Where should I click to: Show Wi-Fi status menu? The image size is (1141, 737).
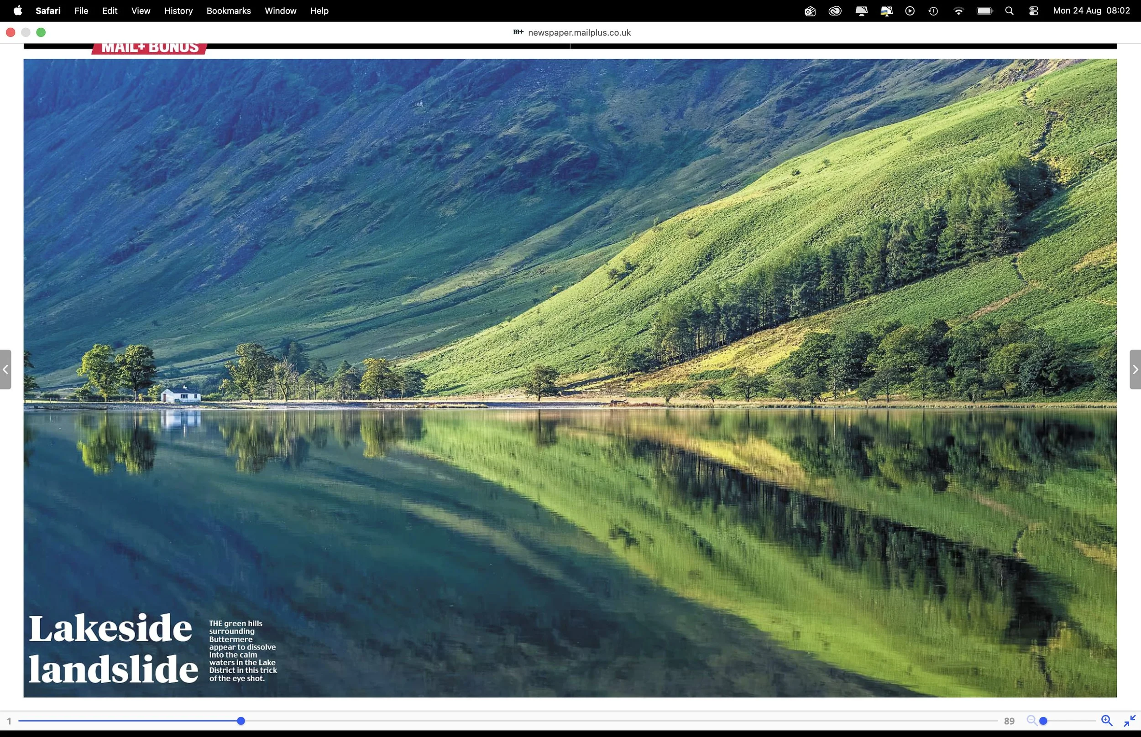pyautogui.click(x=958, y=10)
